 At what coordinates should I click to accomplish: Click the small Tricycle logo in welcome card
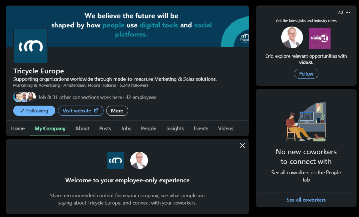(115, 160)
